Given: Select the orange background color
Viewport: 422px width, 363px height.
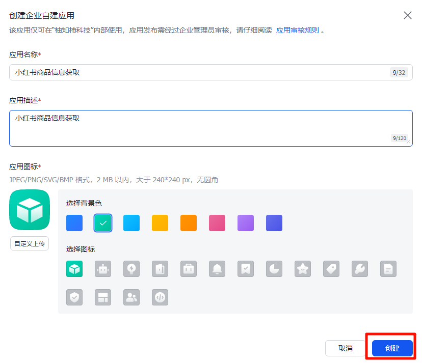Looking at the screenshot, I should click(189, 223).
